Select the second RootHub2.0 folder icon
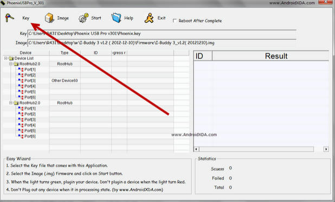Viewport: 335px width, 202px height. point(16,103)
